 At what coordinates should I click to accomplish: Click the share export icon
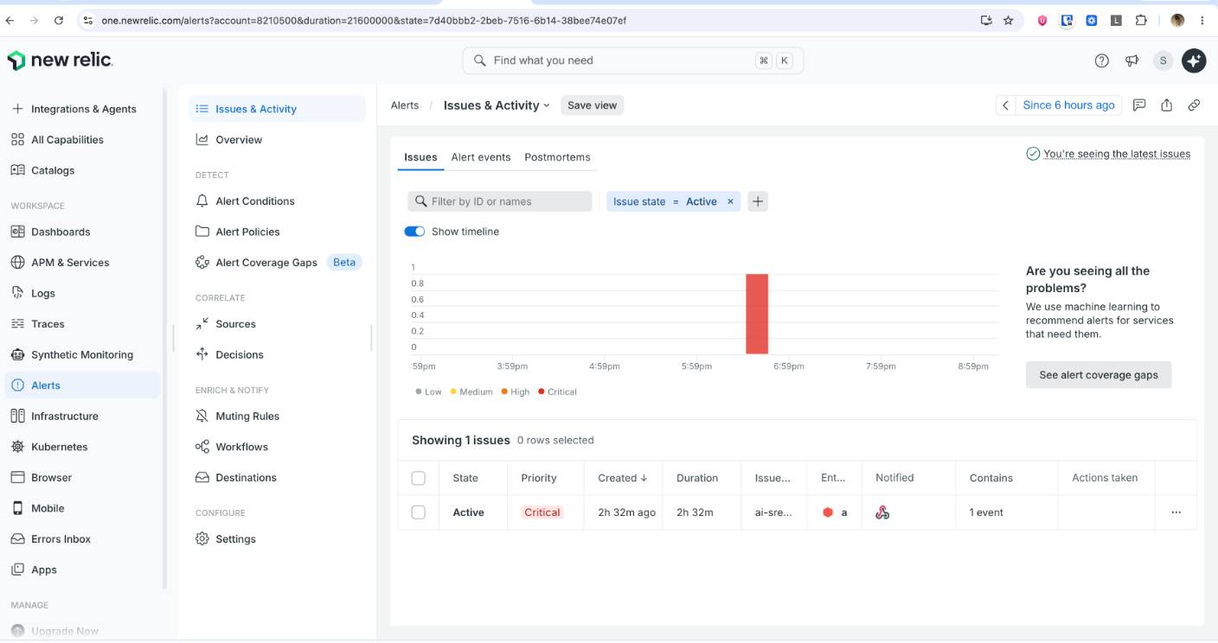(1166, 105)
